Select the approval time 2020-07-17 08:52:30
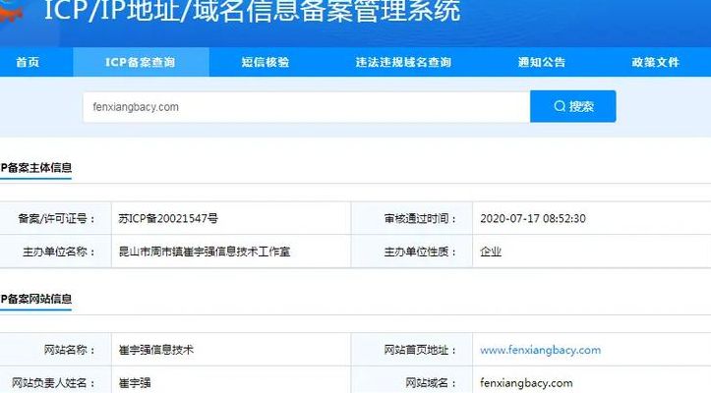This screenshot has width=711, height=393. coord(533,218)
